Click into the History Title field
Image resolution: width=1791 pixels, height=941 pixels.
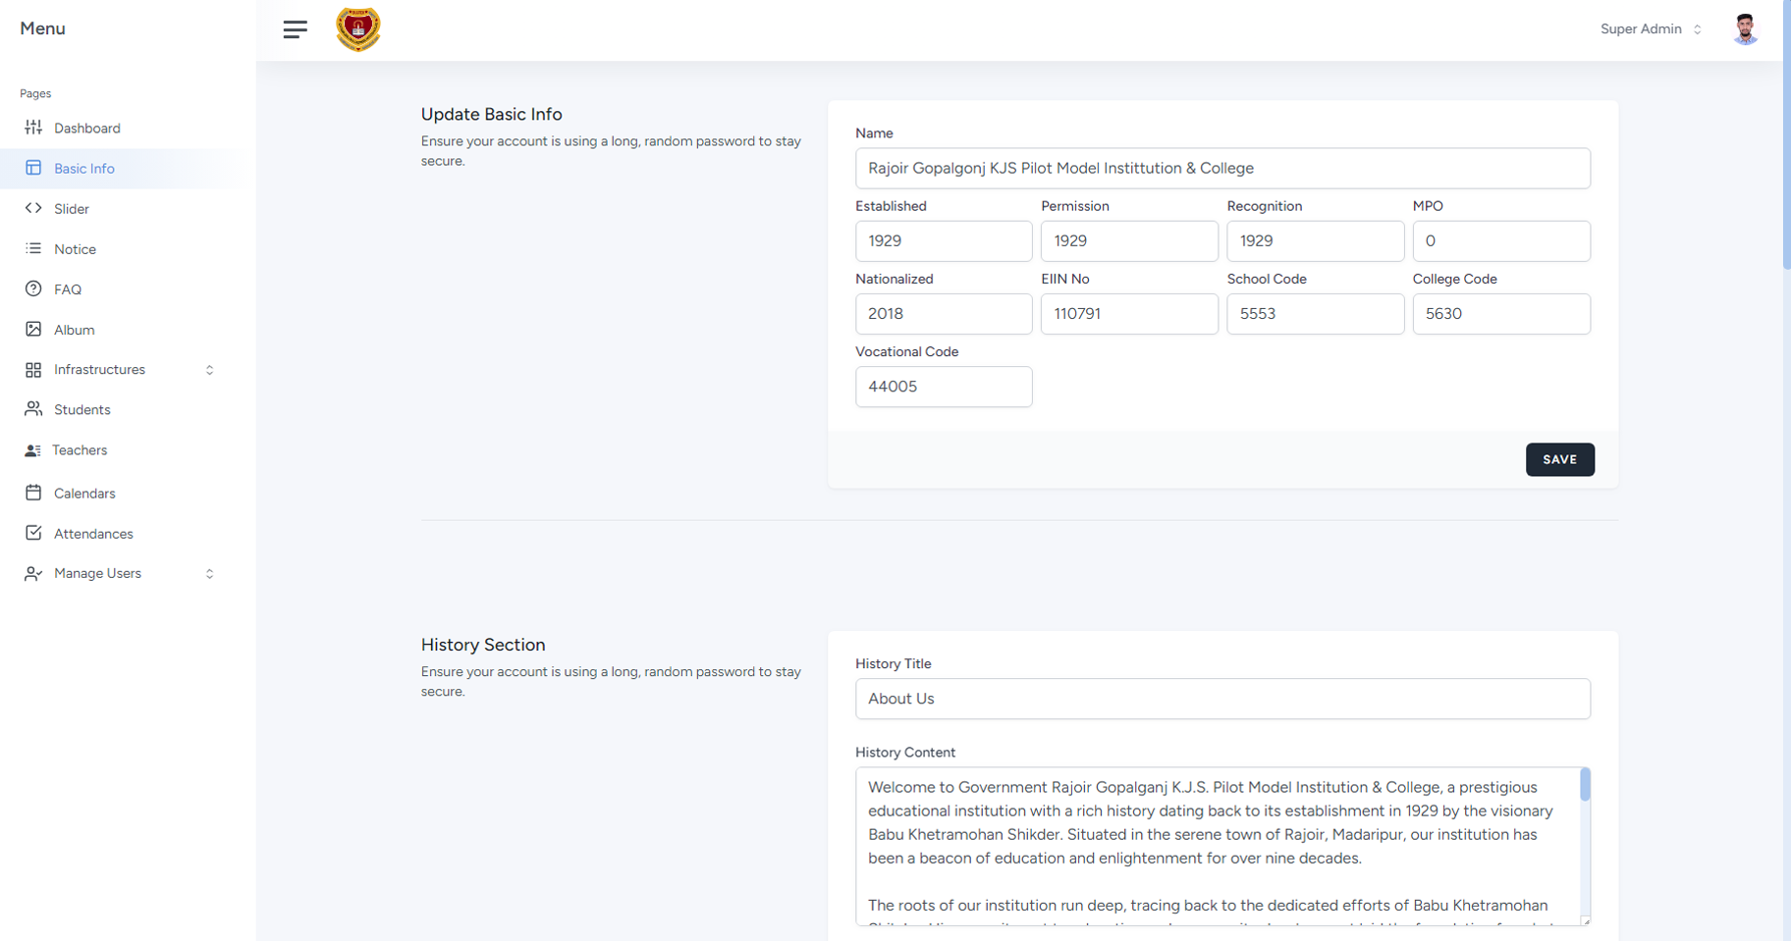pyautogui.click(x=1221, y=699)
